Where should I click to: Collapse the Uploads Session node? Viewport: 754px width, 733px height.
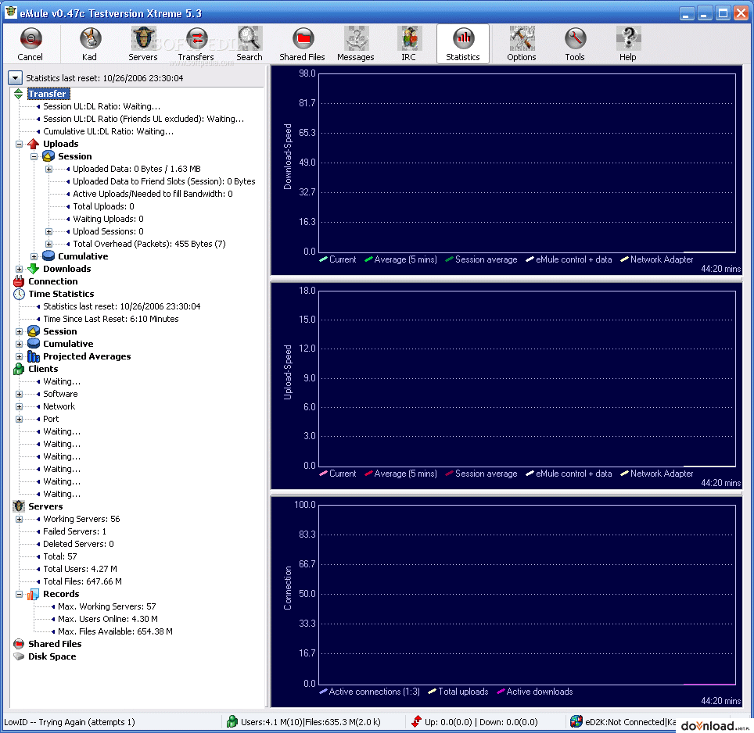tap(34, 156)
